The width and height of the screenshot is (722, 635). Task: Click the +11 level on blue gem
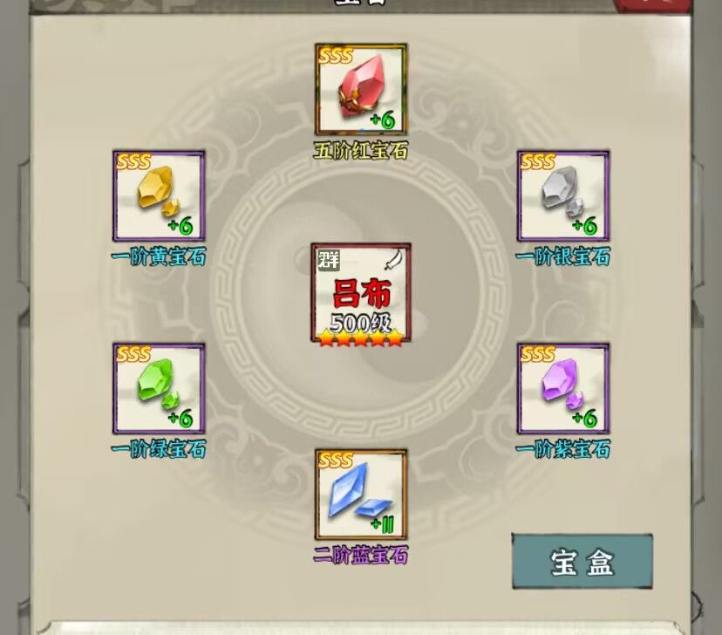[x=383, y=524]
